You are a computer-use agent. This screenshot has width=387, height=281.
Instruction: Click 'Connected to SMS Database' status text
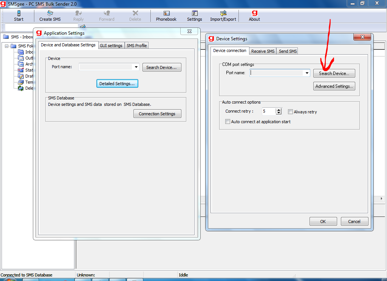[x=26, y=275]
